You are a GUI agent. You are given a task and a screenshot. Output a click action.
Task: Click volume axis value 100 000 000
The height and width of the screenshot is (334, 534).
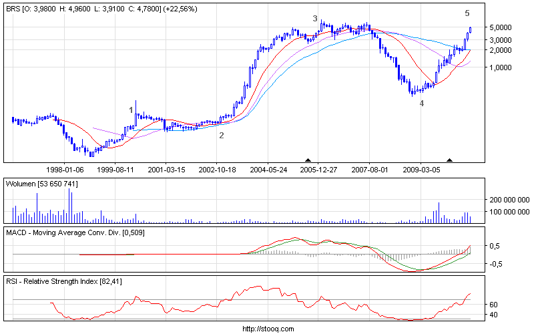pyautogui.click(x=509, y=212)
